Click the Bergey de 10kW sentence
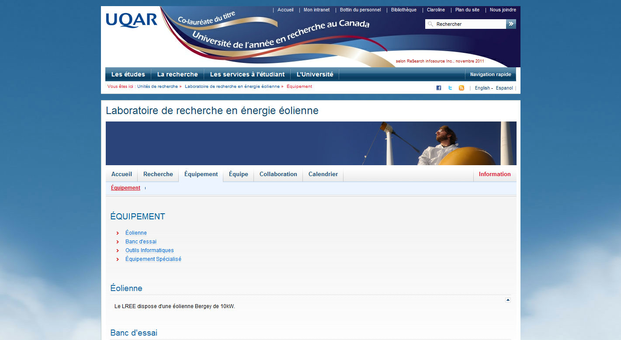 175,306
